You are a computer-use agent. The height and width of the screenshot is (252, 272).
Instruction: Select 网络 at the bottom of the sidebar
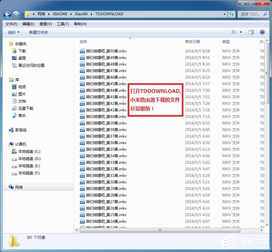19,187
